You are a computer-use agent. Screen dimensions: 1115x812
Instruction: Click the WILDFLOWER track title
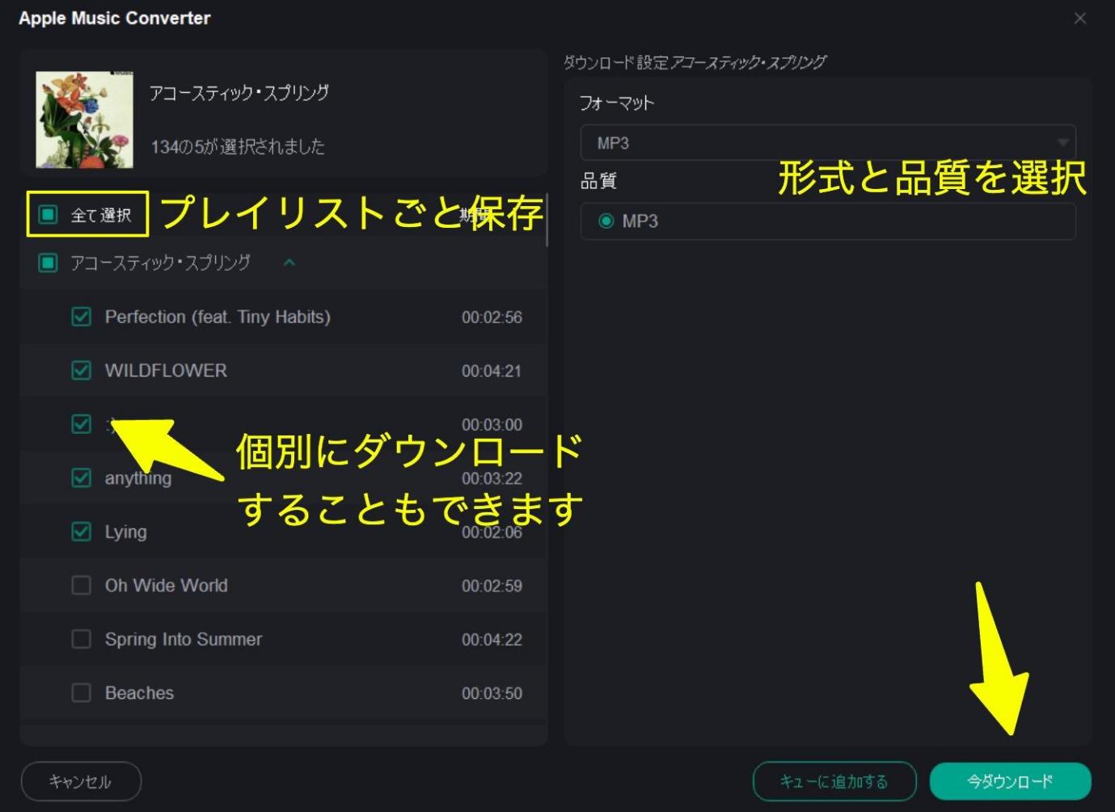click(x=166, y=371)
